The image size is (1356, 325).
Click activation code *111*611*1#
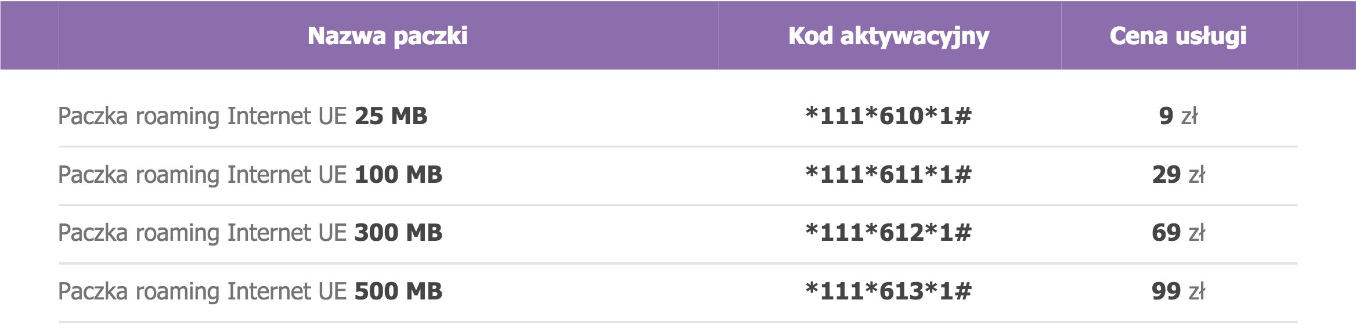888,175
